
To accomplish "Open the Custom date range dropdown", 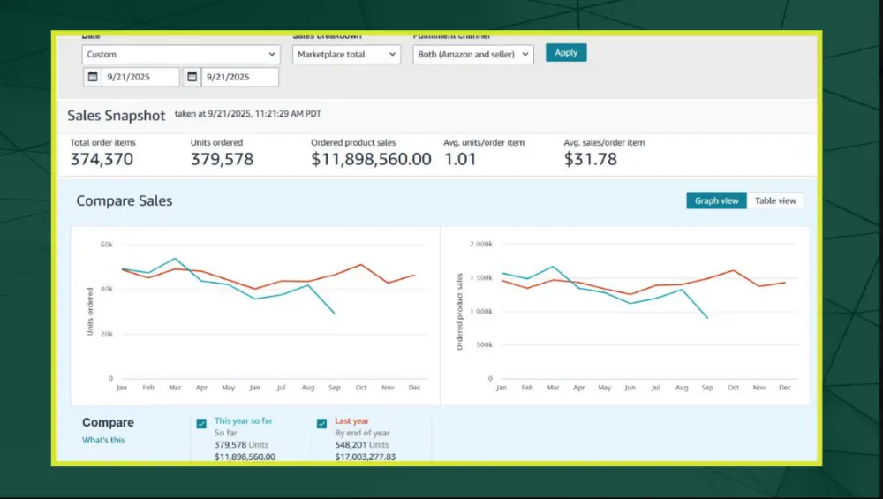I will click(x=181, y=54).
